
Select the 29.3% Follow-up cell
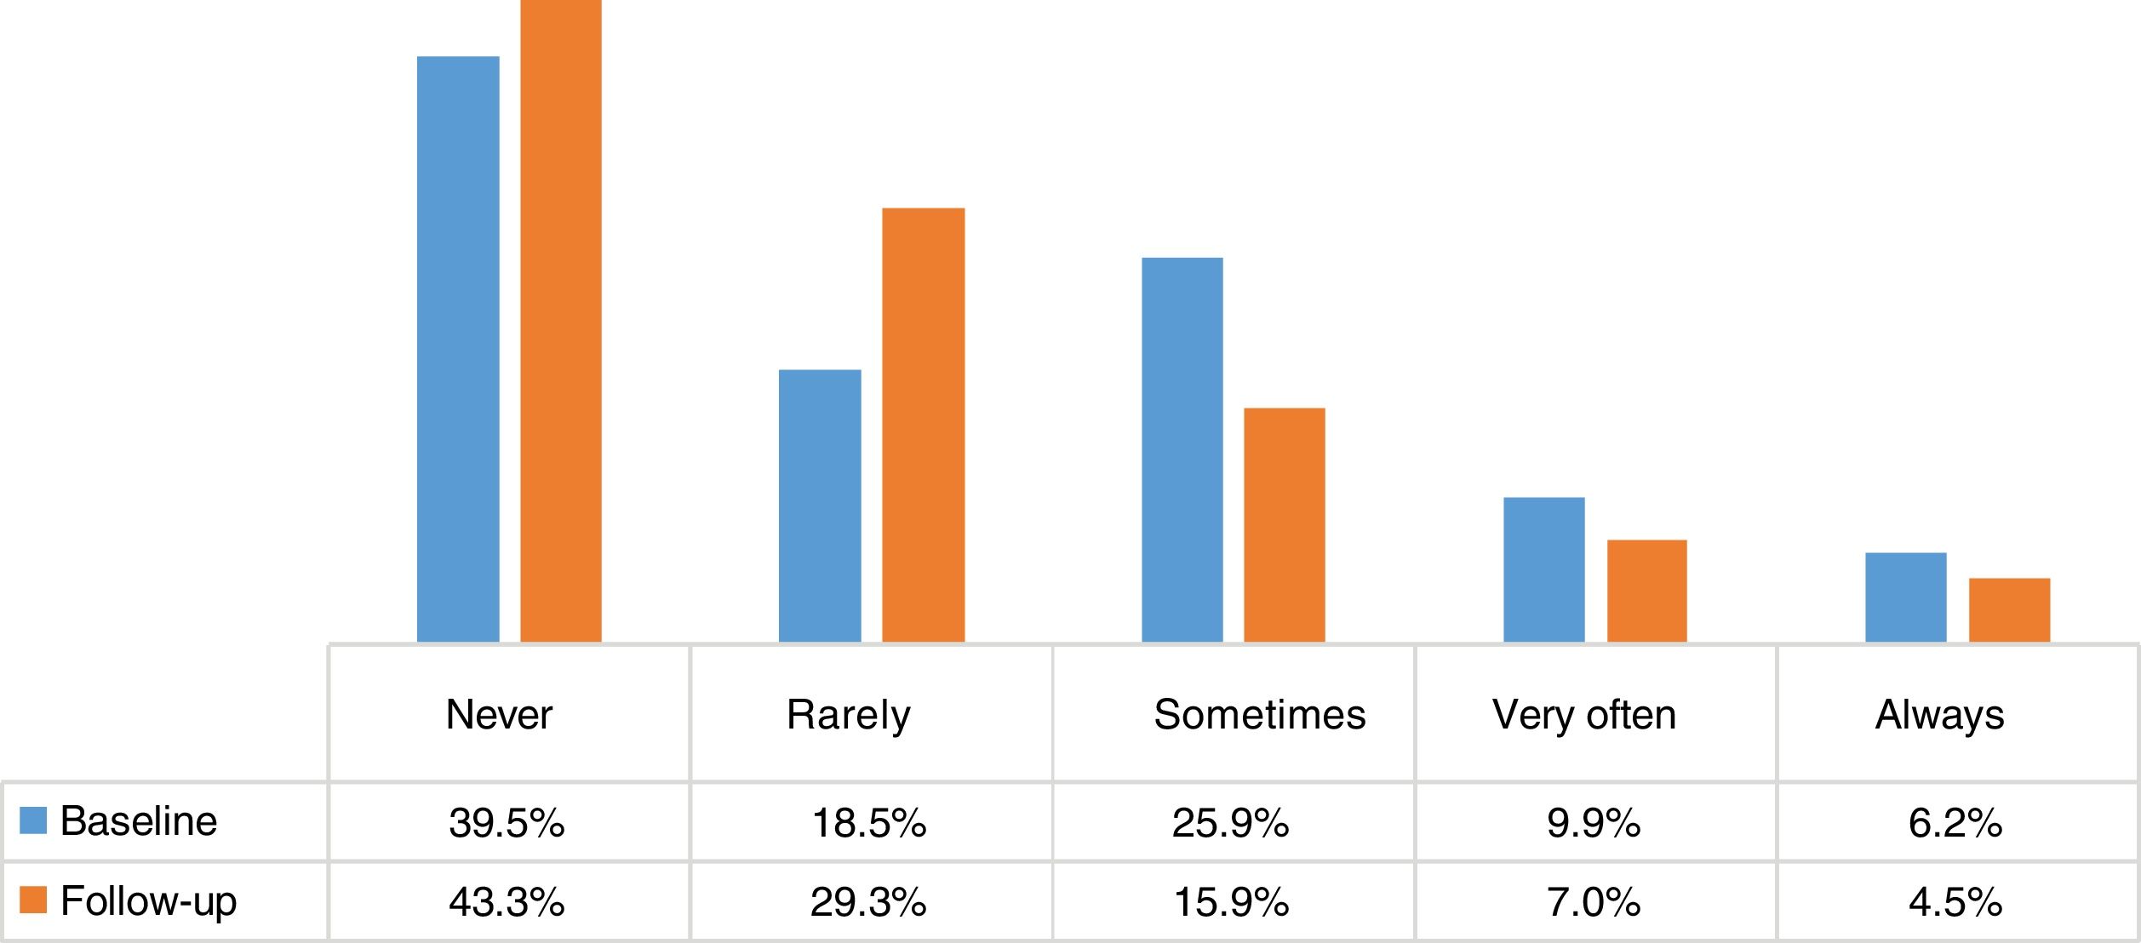tap(868, 902)
